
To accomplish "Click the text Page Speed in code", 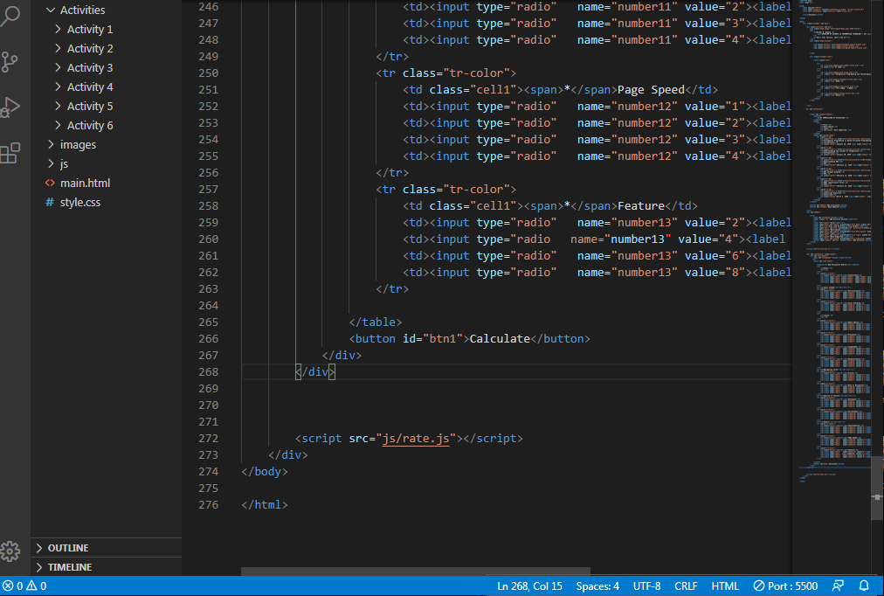I will pyautogui.click(x=651, y=90).
